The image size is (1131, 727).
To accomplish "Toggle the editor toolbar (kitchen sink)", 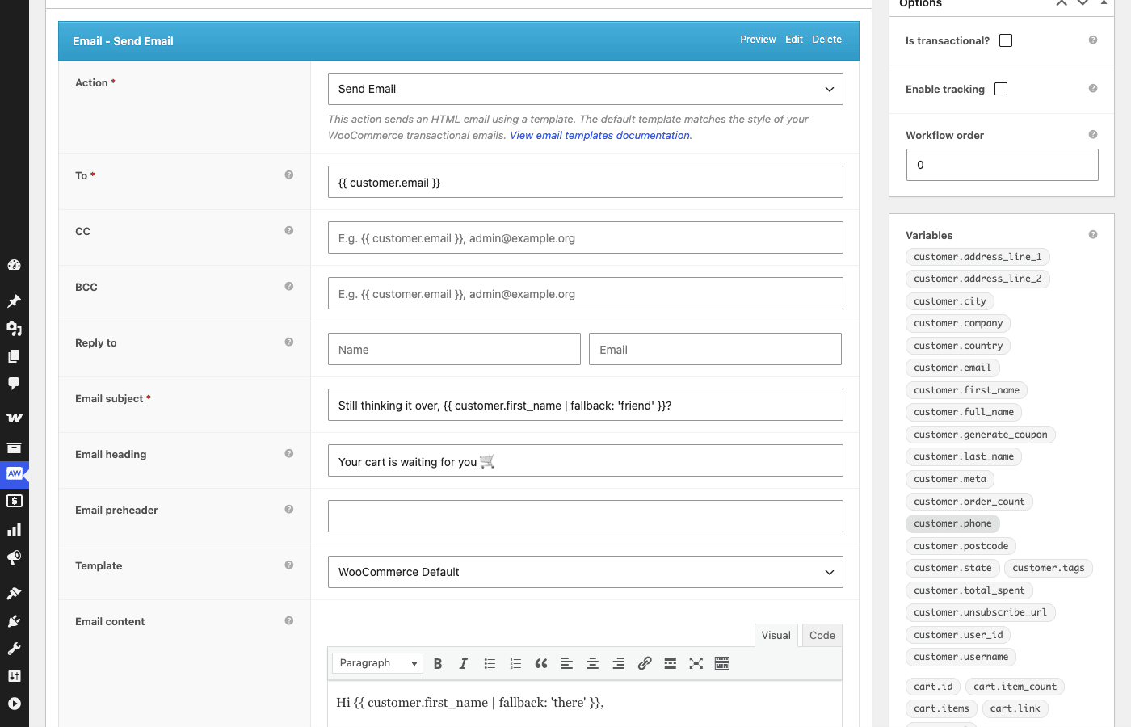I will tap(722, 663).
